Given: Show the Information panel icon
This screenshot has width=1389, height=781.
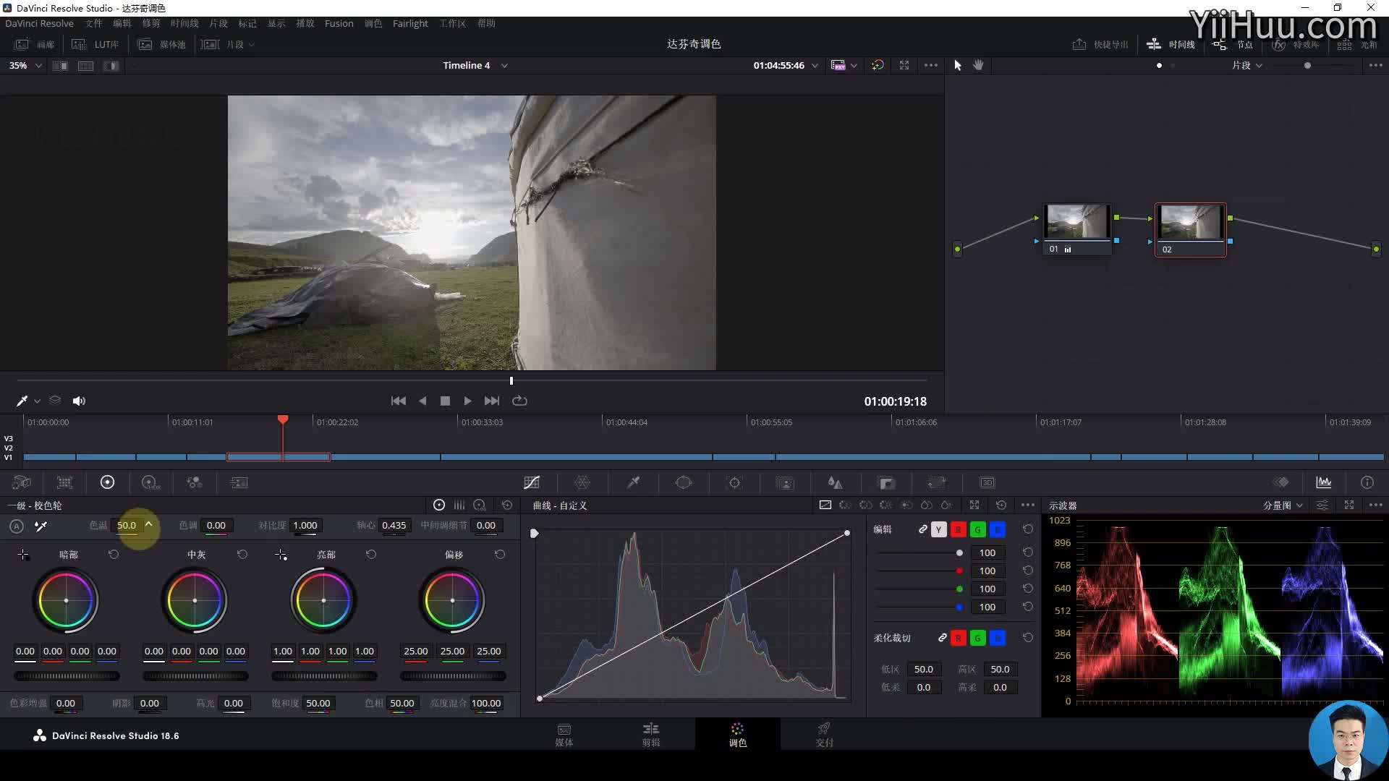Looking at the screenshot, I should [1367, 482].
